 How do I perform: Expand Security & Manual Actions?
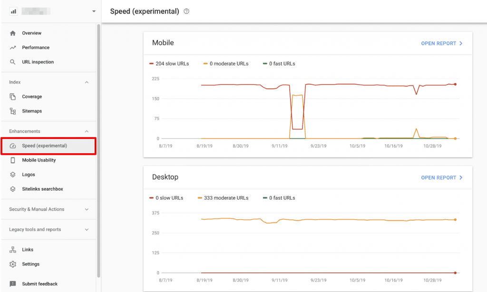click(x=87, y=209)
